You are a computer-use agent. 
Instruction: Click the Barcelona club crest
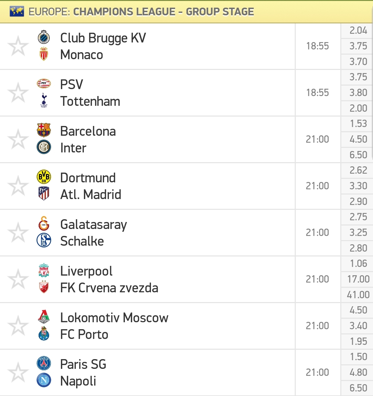coord(44,130)
